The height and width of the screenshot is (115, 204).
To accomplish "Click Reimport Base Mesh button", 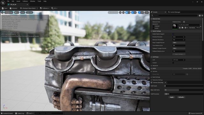I will tap(28, 8).
